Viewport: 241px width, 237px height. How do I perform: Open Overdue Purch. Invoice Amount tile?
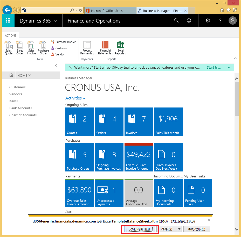(x=139, y=157)
